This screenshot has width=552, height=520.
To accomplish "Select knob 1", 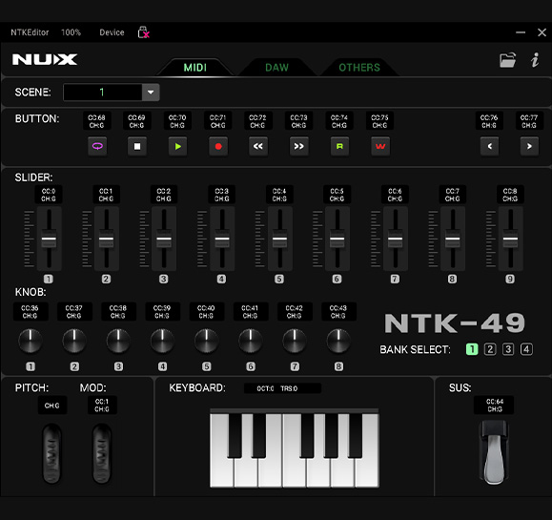I will tap(31, 341).
